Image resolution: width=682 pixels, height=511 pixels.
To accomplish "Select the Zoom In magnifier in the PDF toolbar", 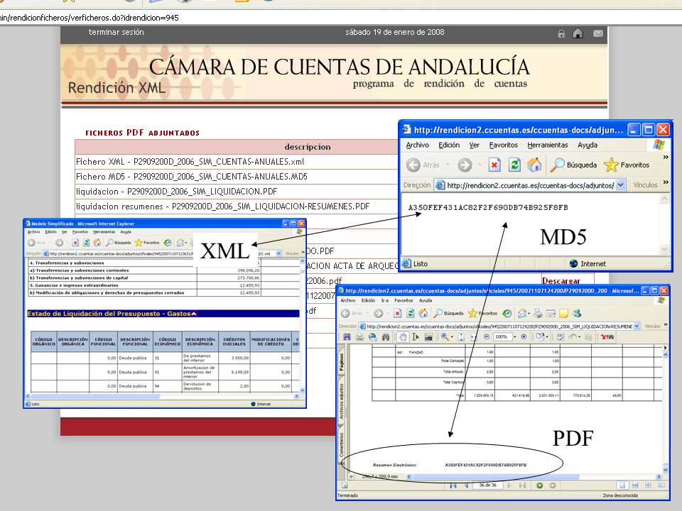I will (x=444, y=336).
